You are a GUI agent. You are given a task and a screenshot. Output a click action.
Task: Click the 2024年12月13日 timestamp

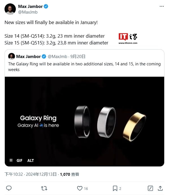tap(41, 174)
